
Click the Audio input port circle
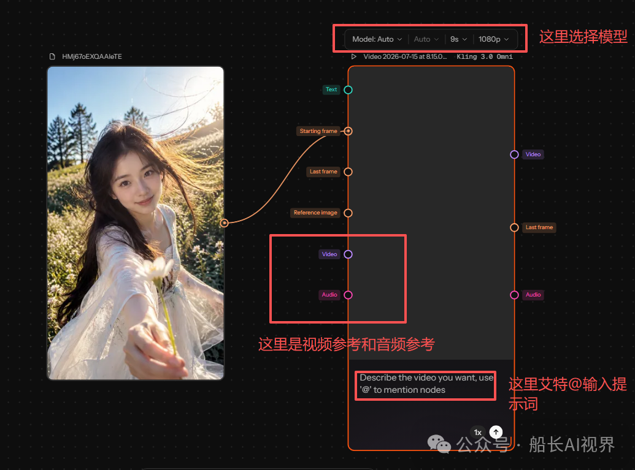pyautogui.click(x=348, y=295)
